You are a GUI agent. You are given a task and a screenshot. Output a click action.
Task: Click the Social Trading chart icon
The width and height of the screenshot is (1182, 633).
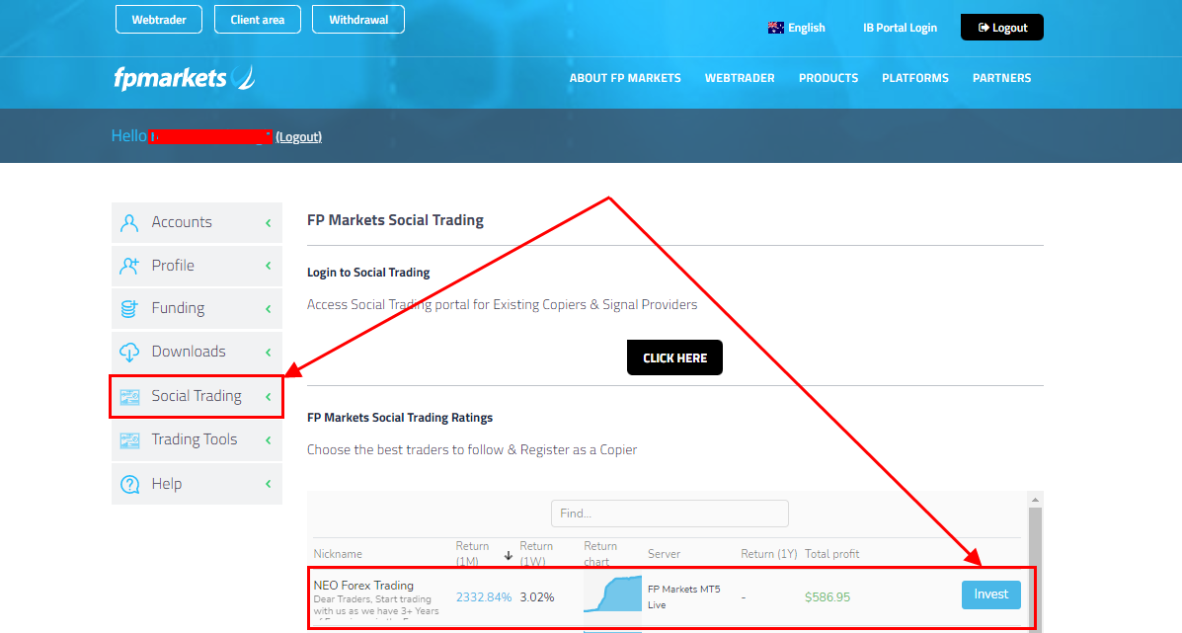129,396
